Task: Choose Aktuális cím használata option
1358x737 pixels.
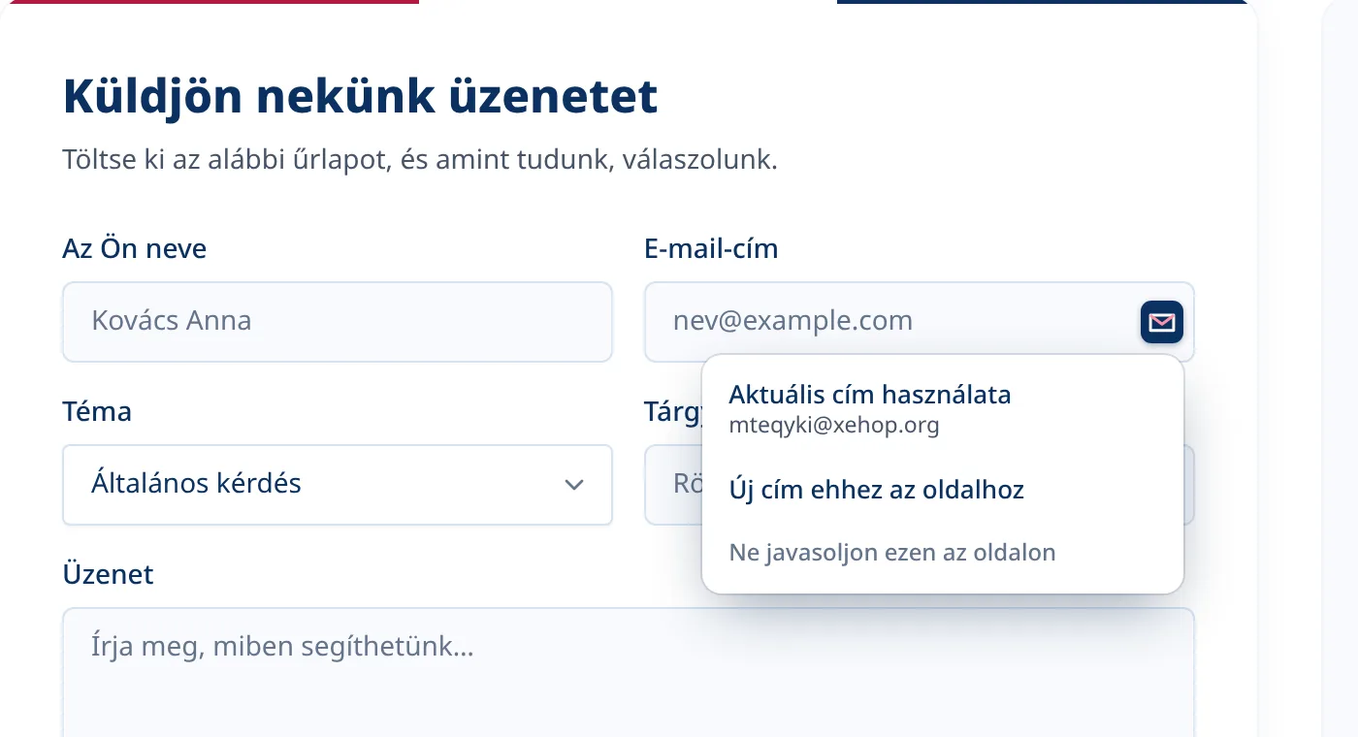Action: coord(943,409)
